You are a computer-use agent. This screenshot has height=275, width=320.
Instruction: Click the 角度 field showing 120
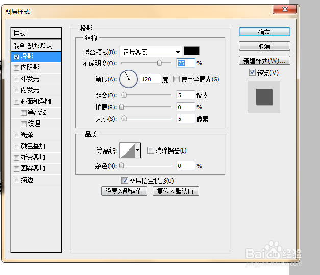pos(151,79)
